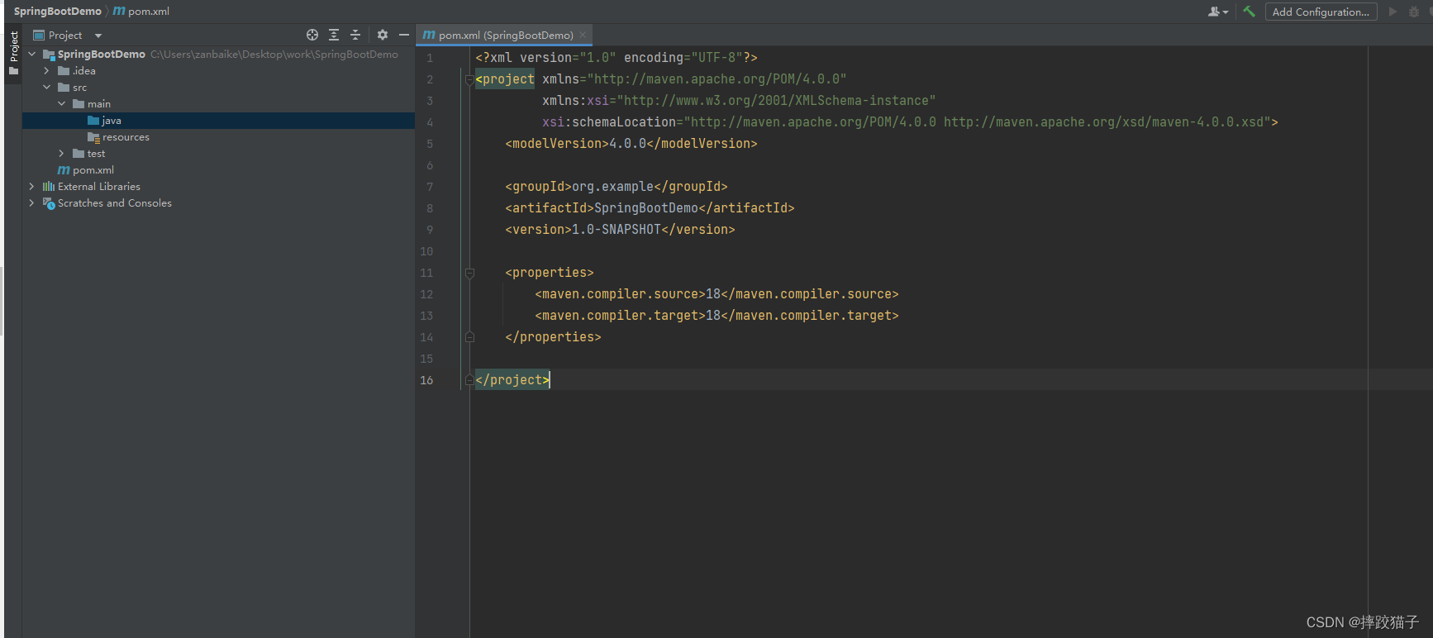The width and height of the screenshot is (1433, 638).
Task: Select the test folder row
Action: (218, 154)
